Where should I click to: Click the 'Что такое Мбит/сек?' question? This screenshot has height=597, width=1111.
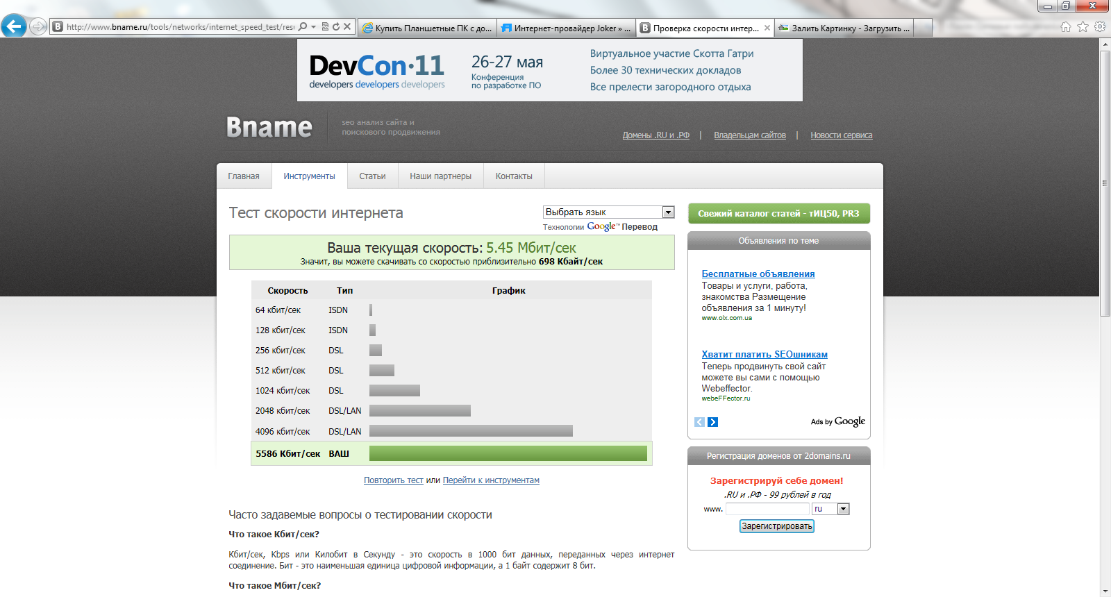click(274, 586)
